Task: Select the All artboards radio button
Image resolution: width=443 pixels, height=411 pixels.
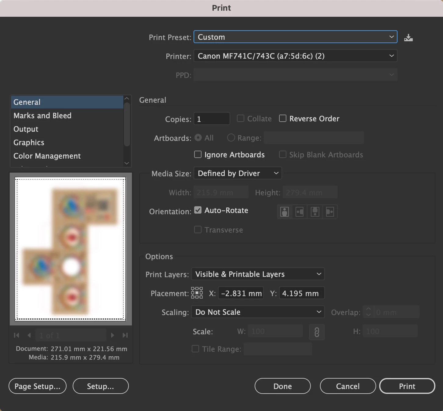Action: tap(198, 138)
